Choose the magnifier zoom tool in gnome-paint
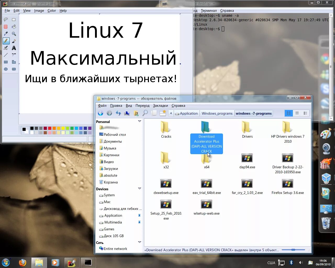This screenshot has height=268, width=335. 14,34
